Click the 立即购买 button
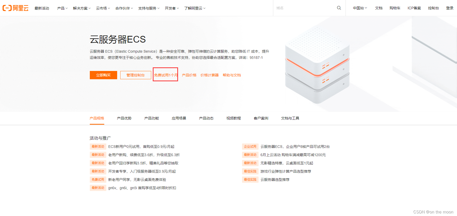 tap(103, 75)
